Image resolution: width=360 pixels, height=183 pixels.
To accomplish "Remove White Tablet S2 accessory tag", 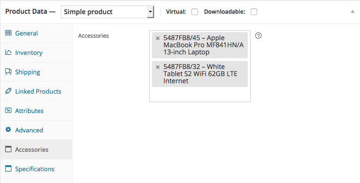I will (158, 67).
